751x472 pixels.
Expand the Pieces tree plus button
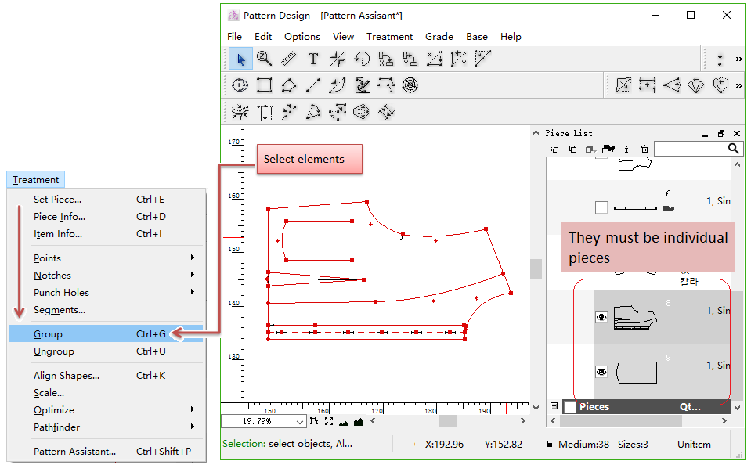point(554,406)
